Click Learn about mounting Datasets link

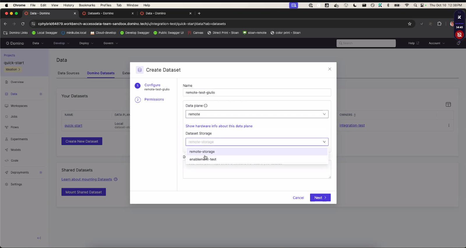[x=87, y=179]
